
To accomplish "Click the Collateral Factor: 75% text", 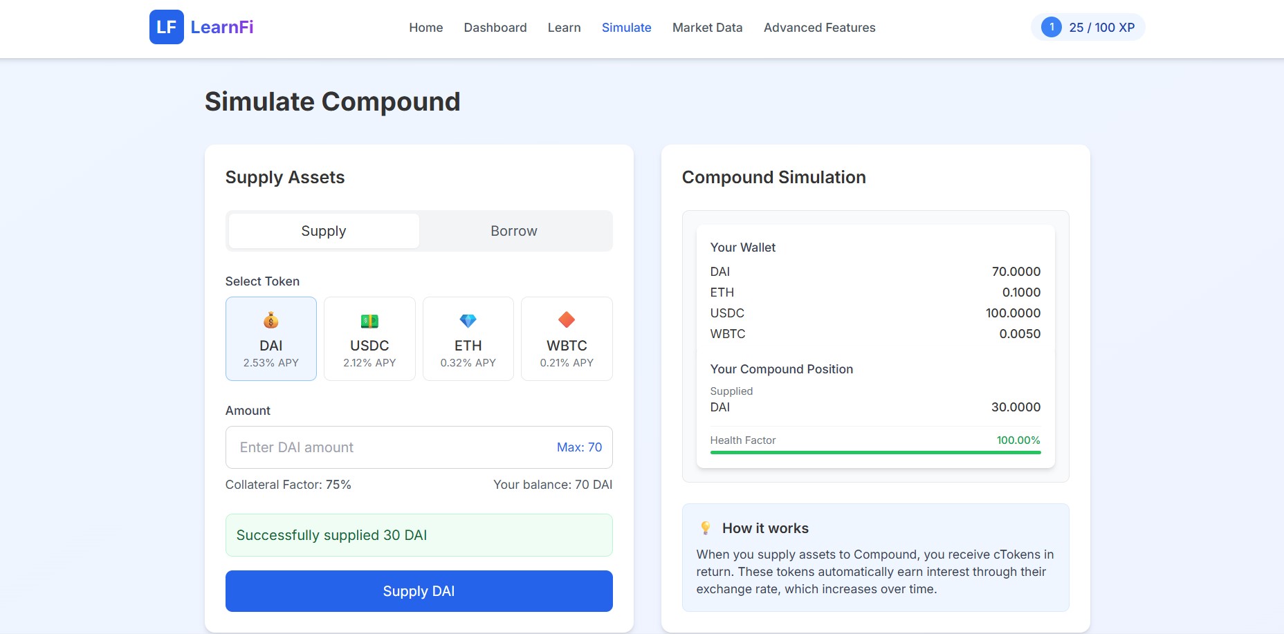I will 288,485.
